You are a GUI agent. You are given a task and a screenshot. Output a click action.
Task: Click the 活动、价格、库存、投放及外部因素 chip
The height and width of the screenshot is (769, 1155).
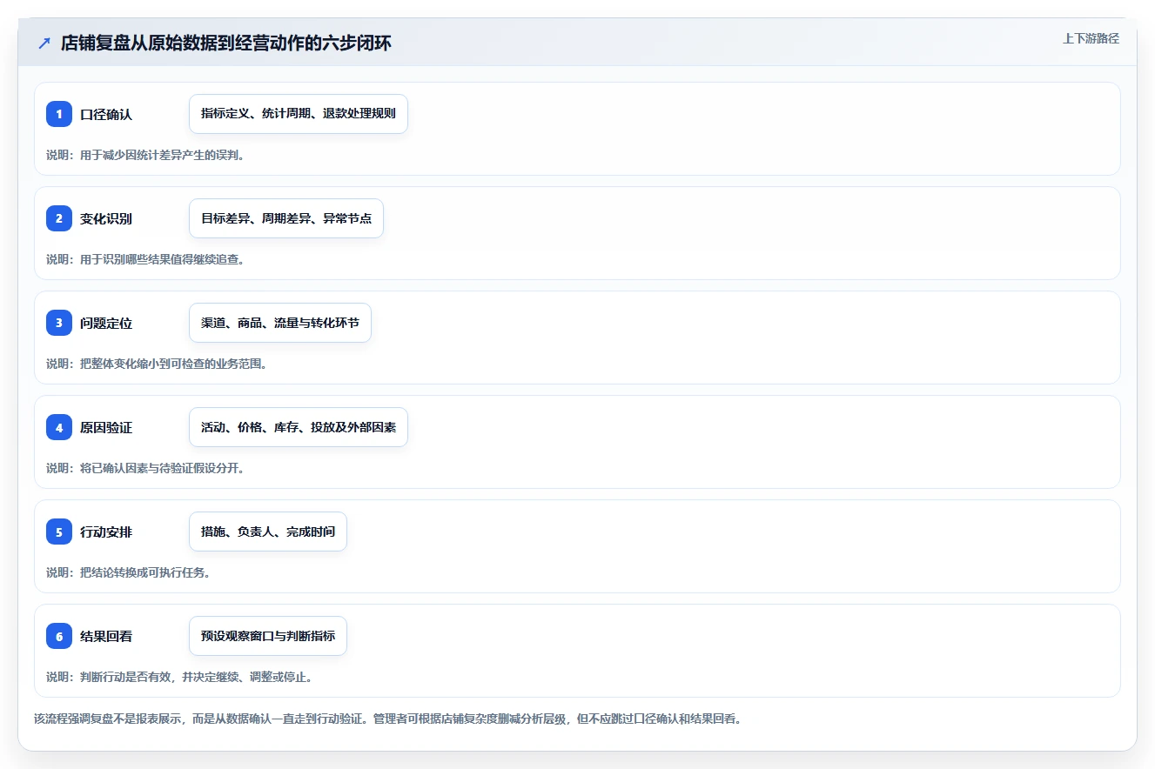[299, 427]
